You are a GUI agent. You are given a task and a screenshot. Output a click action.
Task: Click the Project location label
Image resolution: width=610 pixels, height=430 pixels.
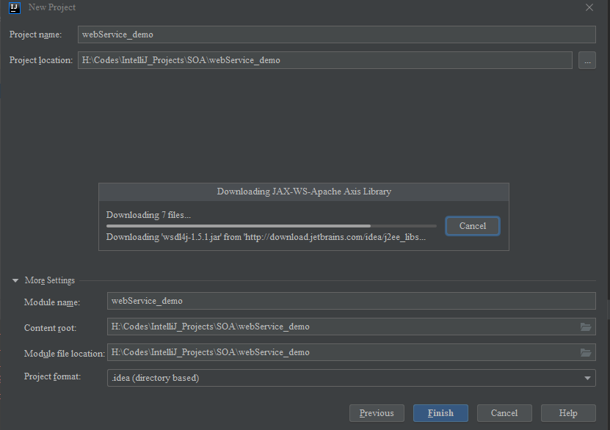(x=41, y=60)
